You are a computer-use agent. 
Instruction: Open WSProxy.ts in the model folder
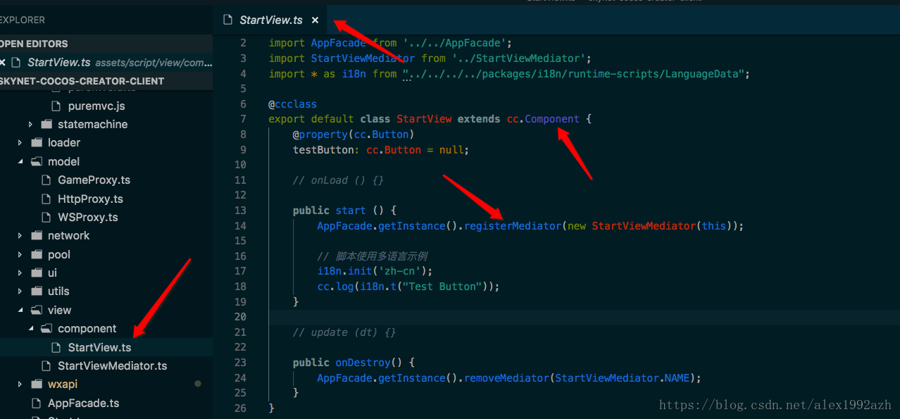tap(87, 218)
